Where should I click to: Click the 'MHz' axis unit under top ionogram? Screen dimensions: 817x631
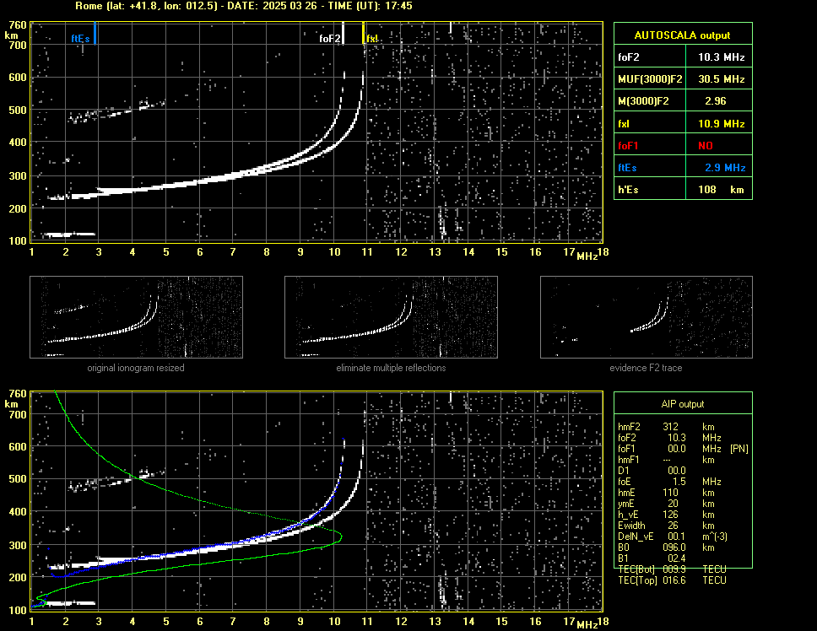coord(587,256)
